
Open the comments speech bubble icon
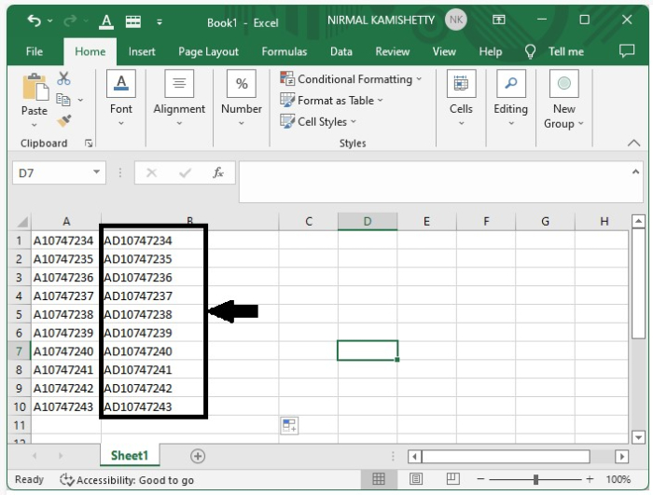(x=627, y=51)
